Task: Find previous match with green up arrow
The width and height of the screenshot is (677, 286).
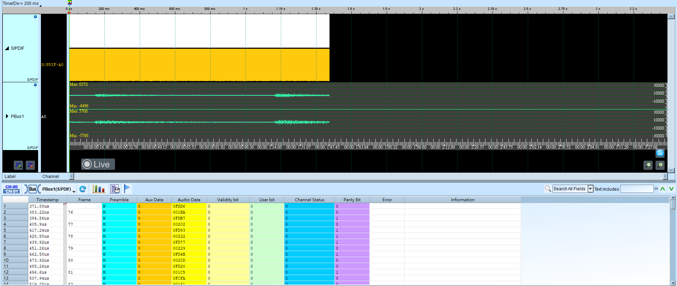Action: (x=663, y=189)
